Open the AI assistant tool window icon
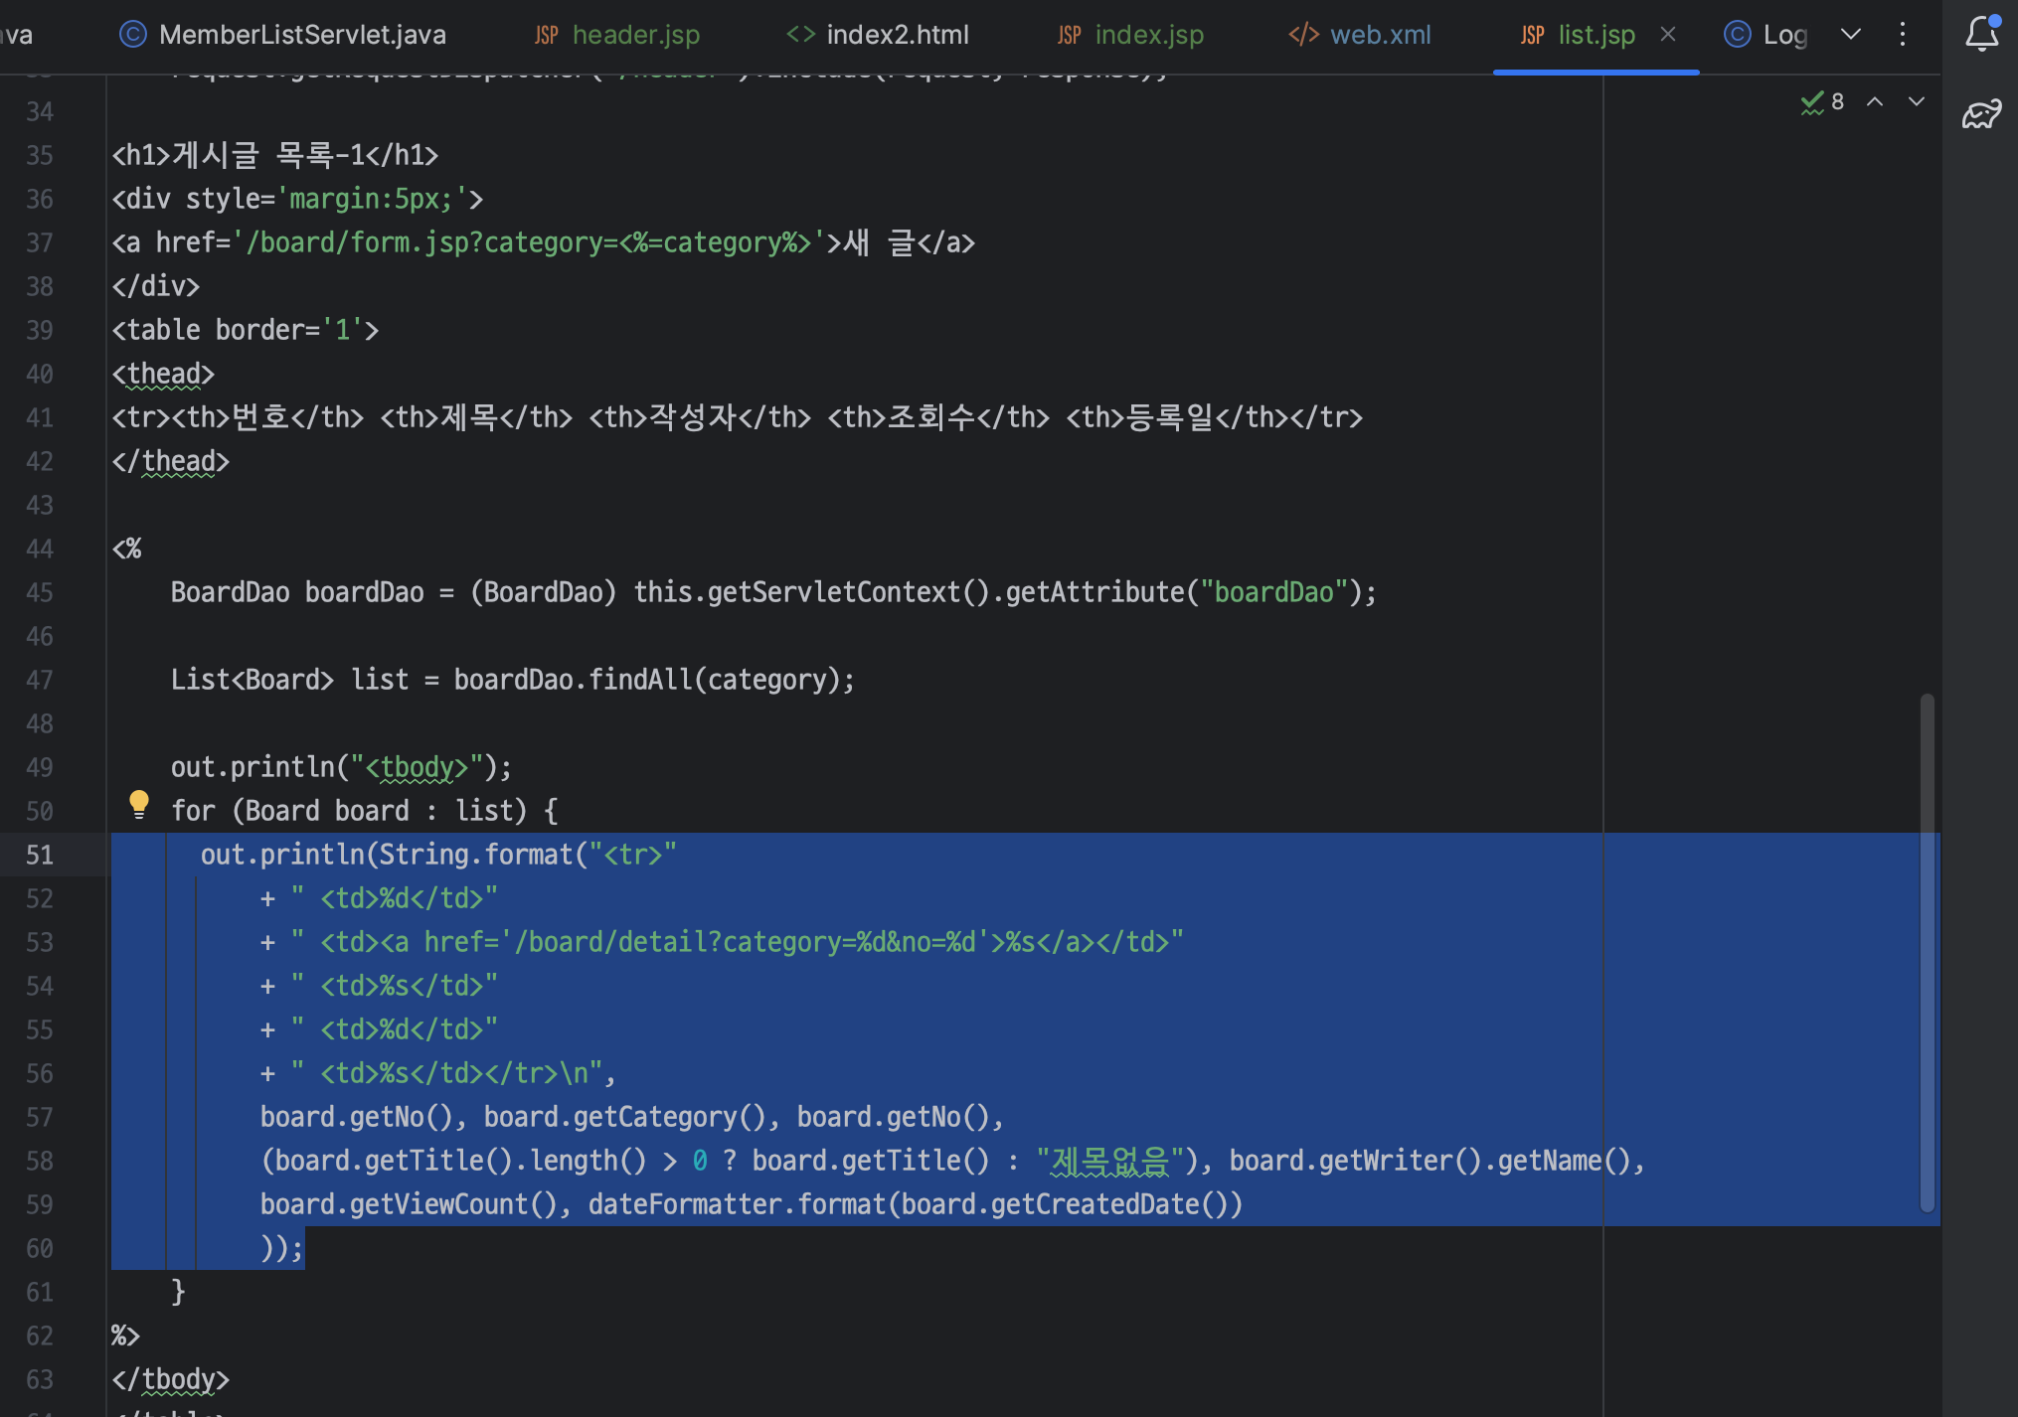The height and width of the screenshot is (1417, 2018). [x=1981, y=114]
